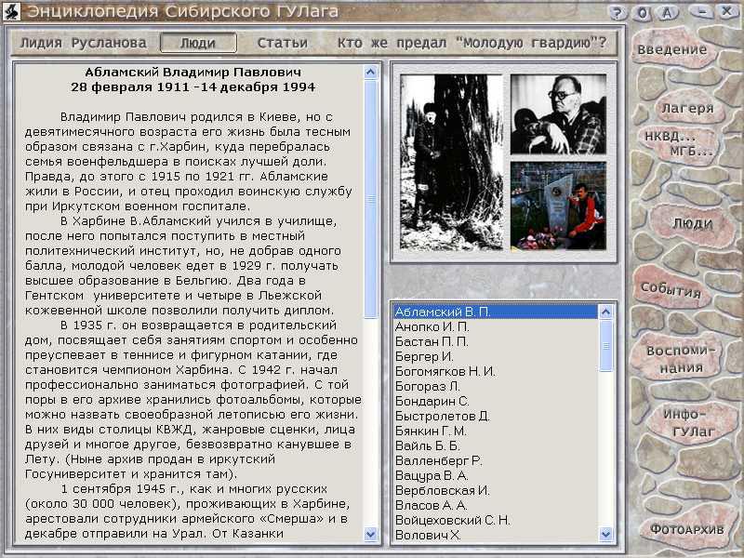Select Абламский В. П. in the list
The image size is (744, 558).
click(x=496, y=312)
